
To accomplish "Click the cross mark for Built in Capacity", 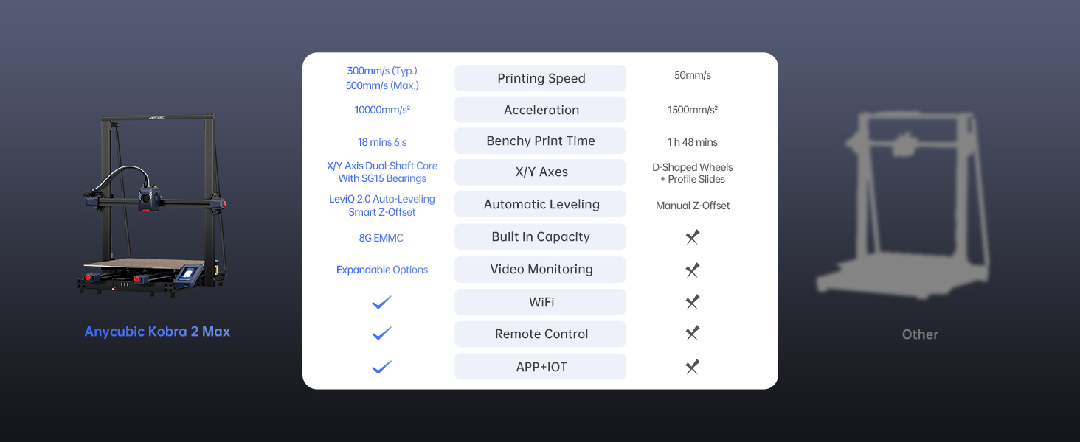I will tap(692, 237).
